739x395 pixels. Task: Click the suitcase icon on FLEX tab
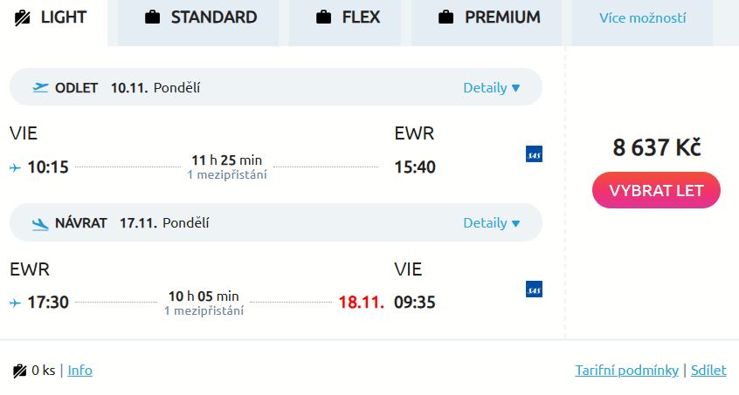coord(324,17)
